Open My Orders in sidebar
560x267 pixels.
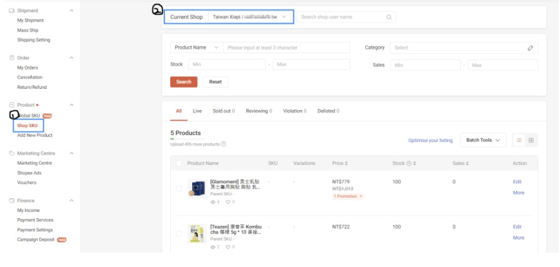(28, 68)
